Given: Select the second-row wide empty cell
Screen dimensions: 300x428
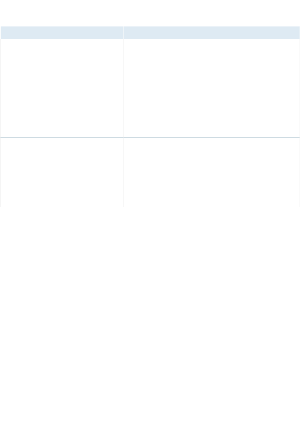Looking at the screenshot, I should [x=212, y=172].
